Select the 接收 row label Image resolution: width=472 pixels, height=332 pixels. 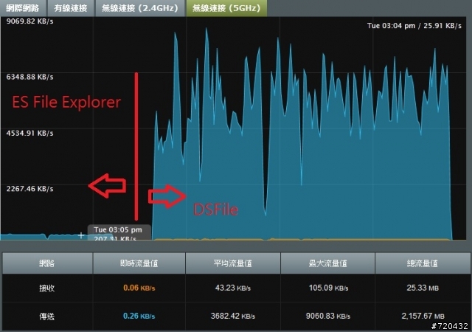pos(47,288)
